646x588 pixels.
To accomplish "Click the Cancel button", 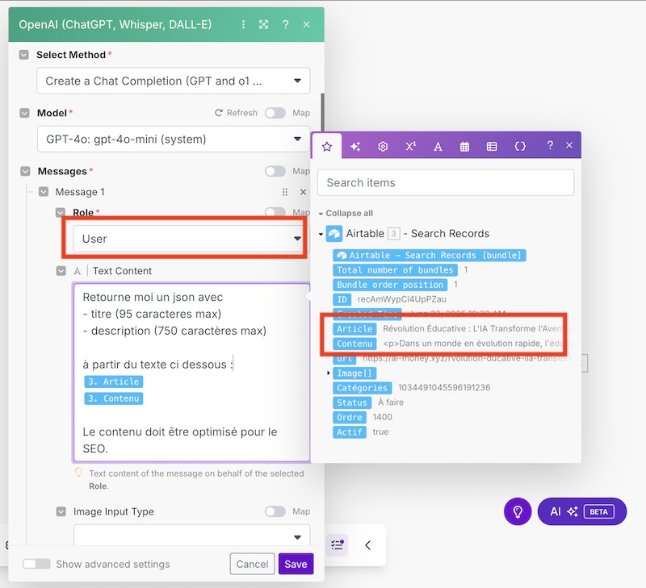I will (x=252, y=564).
